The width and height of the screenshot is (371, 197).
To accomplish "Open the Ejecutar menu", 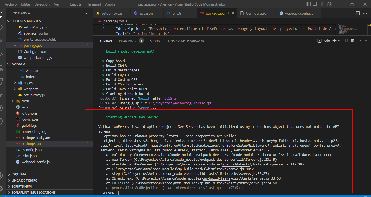I will tap(76, 4).
